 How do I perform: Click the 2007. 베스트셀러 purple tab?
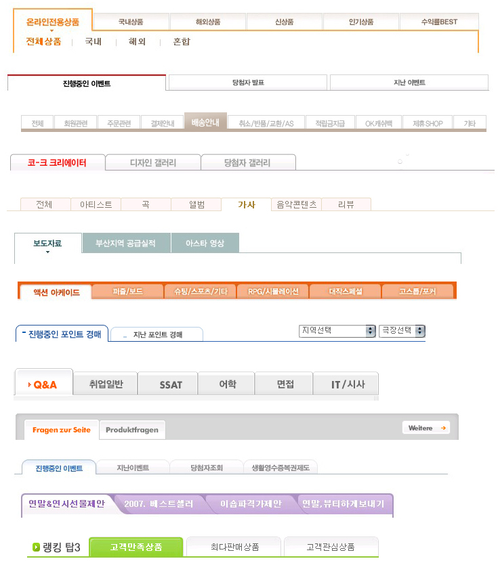point(159,504)
